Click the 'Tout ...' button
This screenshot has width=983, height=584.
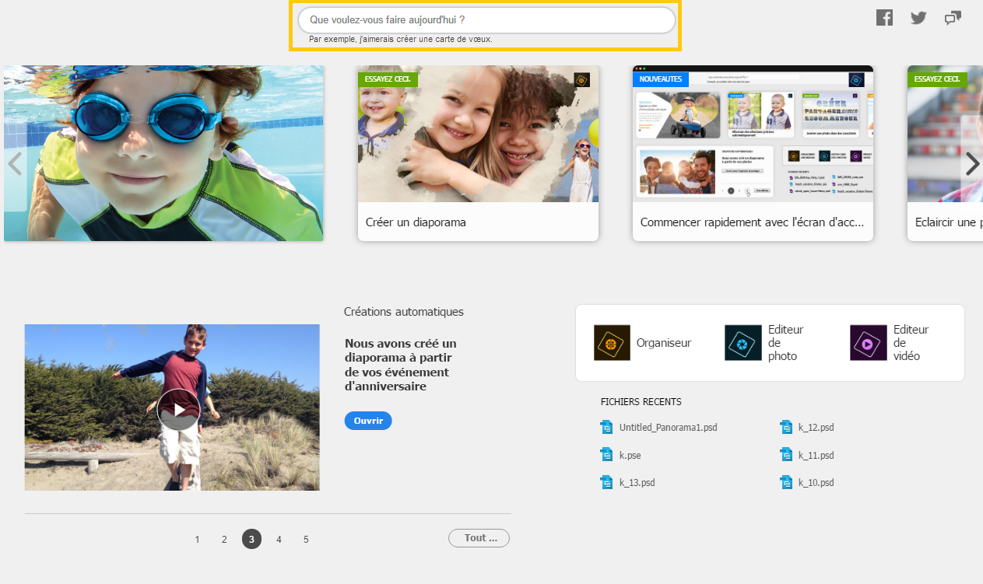(x=479, y=538)
